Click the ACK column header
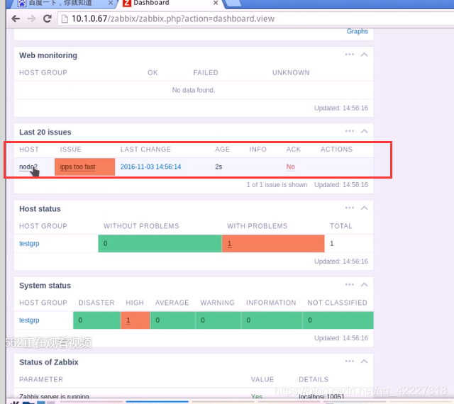The height and width of the screenshot is (404, 454). click(294, 150)
